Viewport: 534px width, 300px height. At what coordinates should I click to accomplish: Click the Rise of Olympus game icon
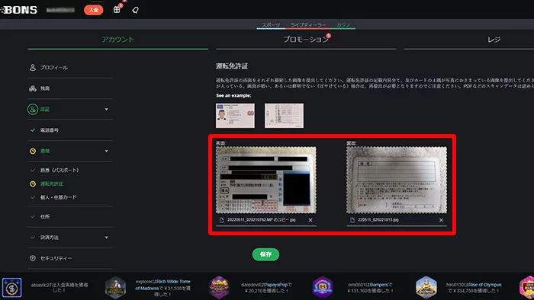(426, 287)
